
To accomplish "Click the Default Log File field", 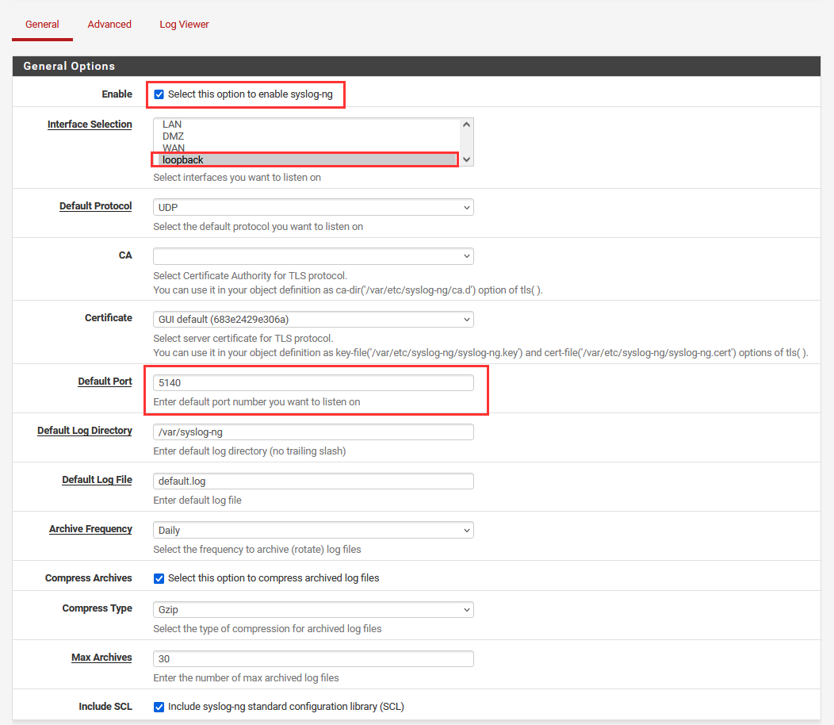I will click(313, 481).
